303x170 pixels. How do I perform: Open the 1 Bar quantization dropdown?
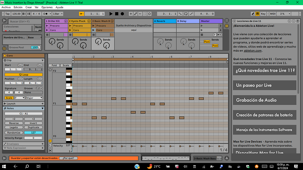(x=58, y=14)
